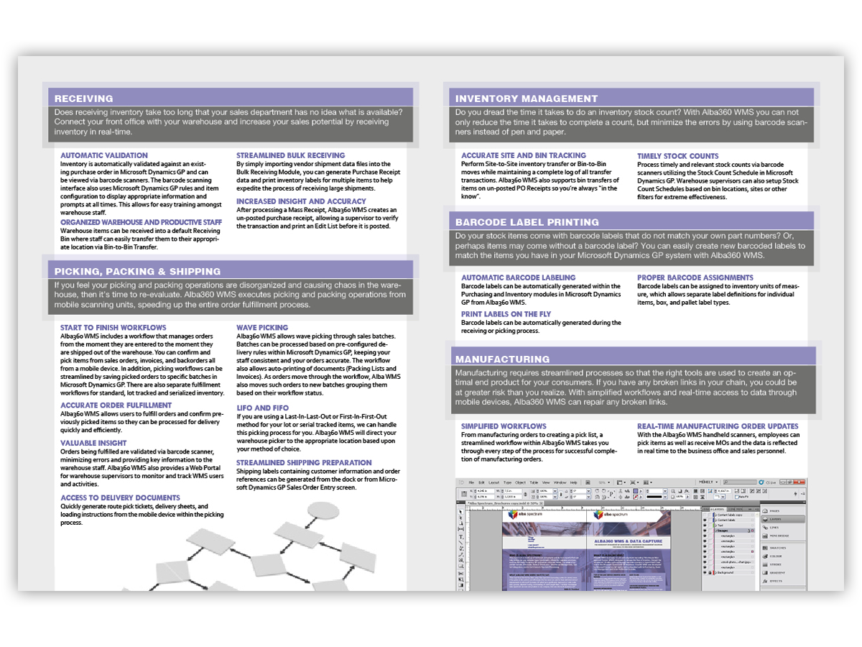The width and height of the screenshot is (862, 647).
Task: Unlock the Background layer lock icon
Action: [x=710, y=573]
